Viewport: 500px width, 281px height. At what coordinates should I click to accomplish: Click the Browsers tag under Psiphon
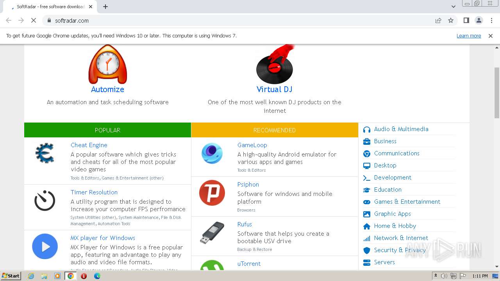coord(246,210)
